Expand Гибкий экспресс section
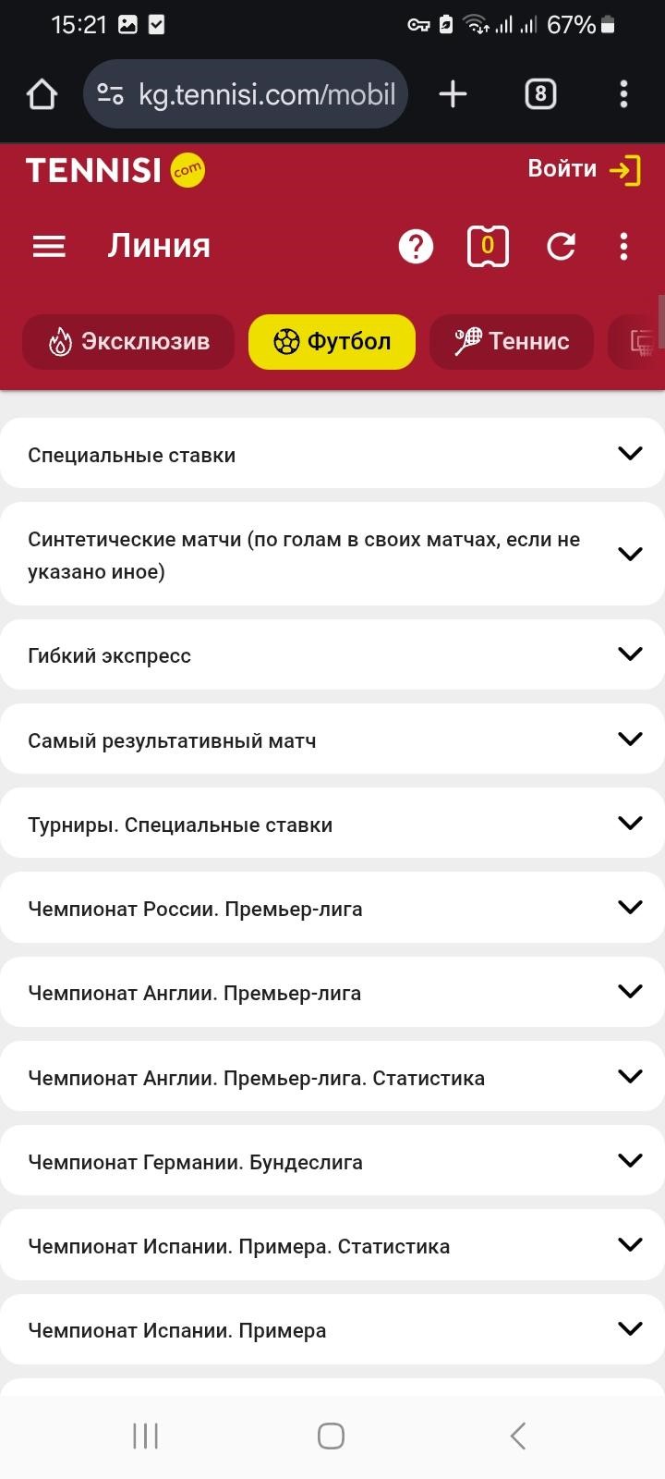Screen dimensions: 665x1479 [332, 655]
